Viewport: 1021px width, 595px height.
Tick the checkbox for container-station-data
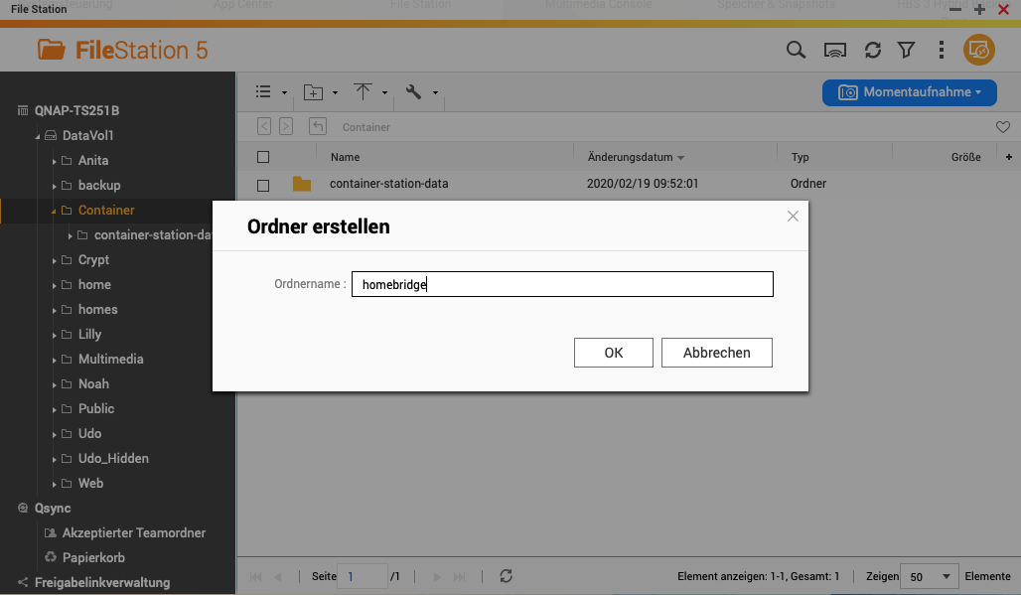click(x=263, y=185)
